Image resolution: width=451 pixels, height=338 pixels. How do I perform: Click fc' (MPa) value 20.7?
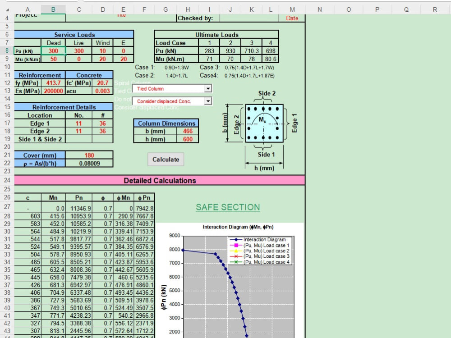coord(103,83)
